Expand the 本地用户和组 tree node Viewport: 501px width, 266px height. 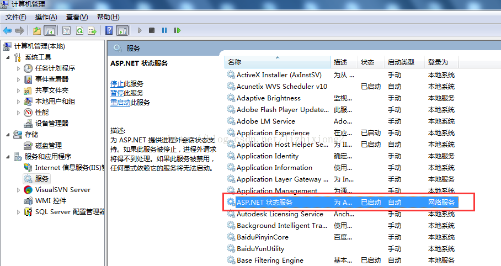click(x=18, y=102)
